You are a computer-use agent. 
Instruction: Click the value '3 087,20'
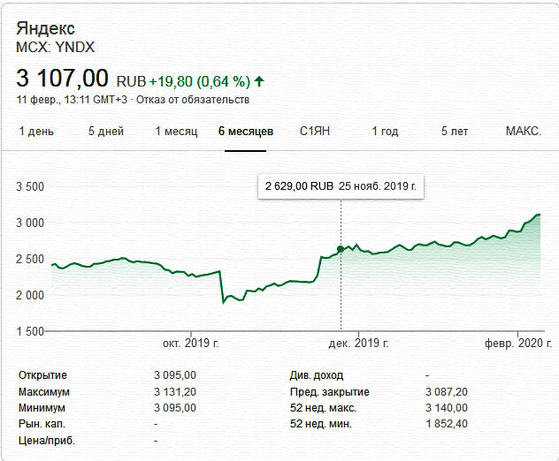(x=447, y=392)
